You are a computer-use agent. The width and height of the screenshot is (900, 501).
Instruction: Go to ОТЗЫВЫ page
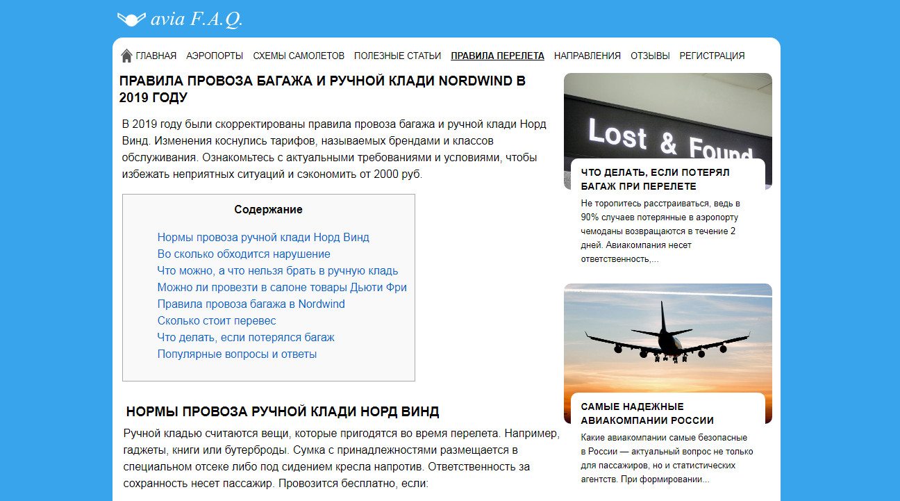650,56
